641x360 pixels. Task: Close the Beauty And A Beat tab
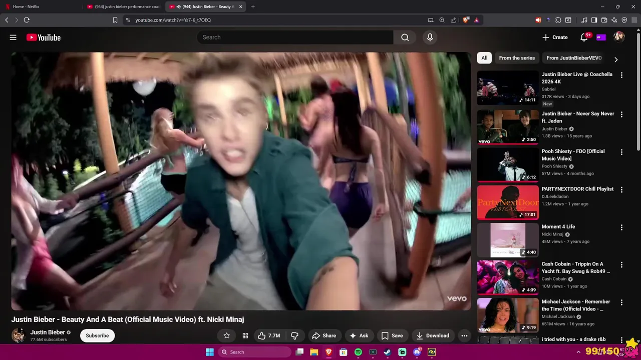tap(240, 6)
